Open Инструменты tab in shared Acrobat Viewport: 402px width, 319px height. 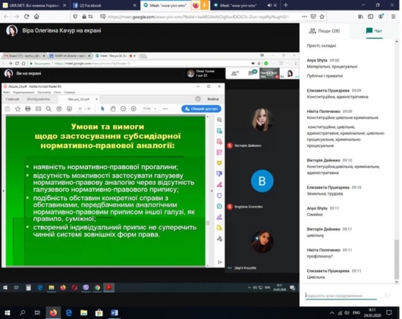[38, 99]
